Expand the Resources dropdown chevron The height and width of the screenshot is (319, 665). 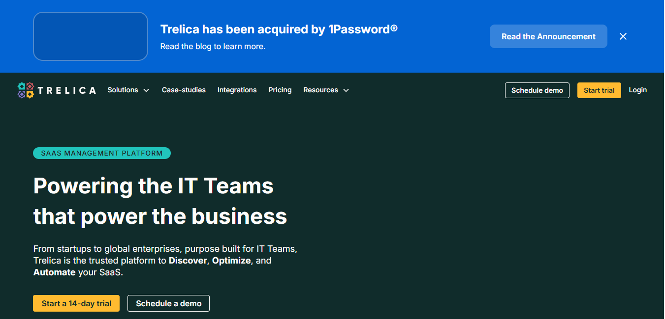click(x=346, y=90)
